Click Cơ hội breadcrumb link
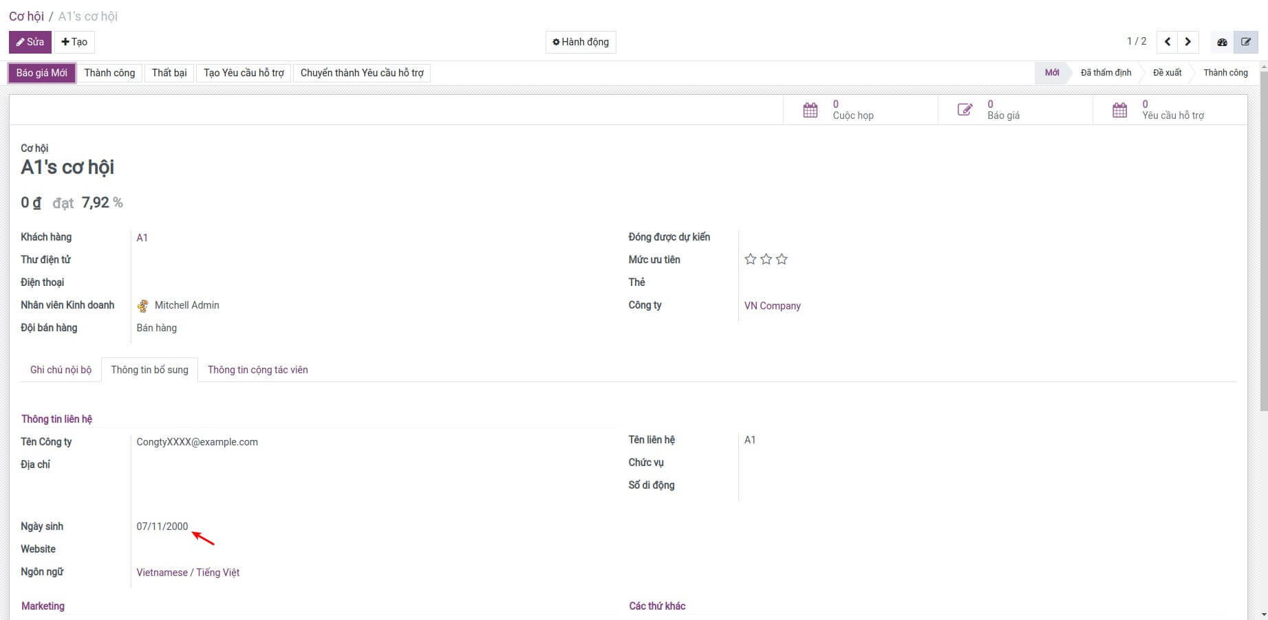 point(26,16)
